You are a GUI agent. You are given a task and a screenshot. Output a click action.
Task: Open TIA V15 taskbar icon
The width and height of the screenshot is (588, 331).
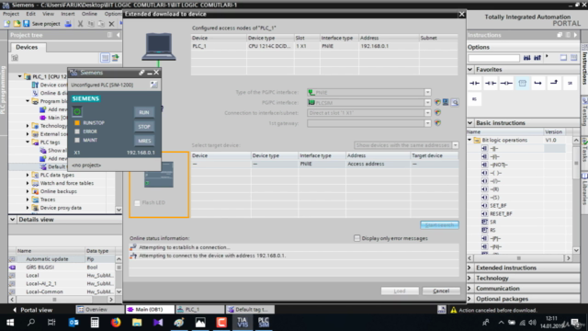coord(243,323)
